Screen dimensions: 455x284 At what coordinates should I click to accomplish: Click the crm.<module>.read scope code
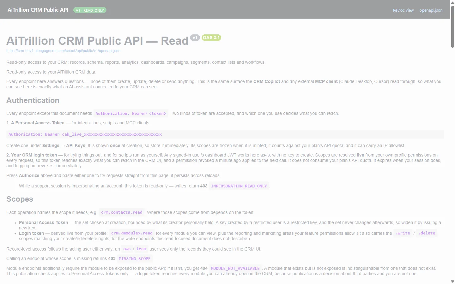(x=132, y=233)
